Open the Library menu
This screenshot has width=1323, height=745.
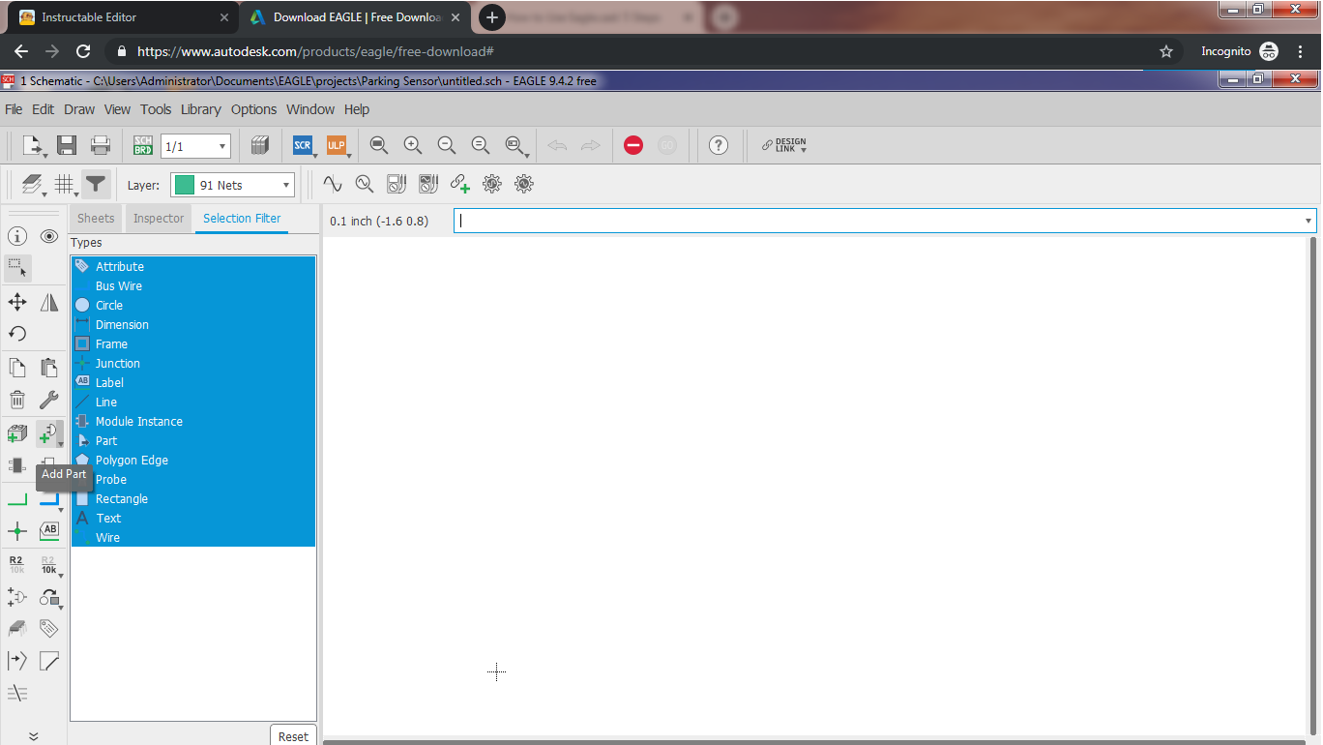click(200, 109)
